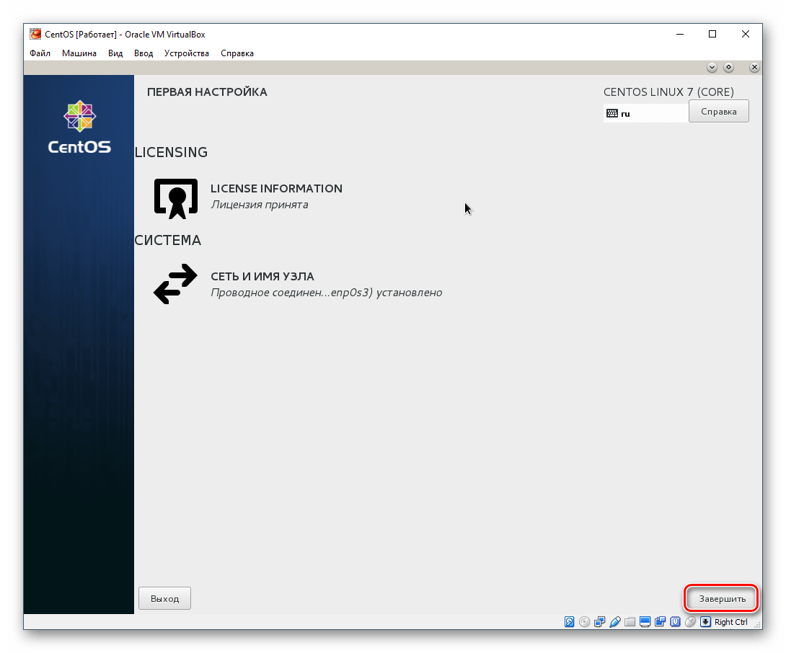Open the Устройства menu
The height and width of the screenshot is (653, 786).
pyautogui.click(x=187, y=53)
